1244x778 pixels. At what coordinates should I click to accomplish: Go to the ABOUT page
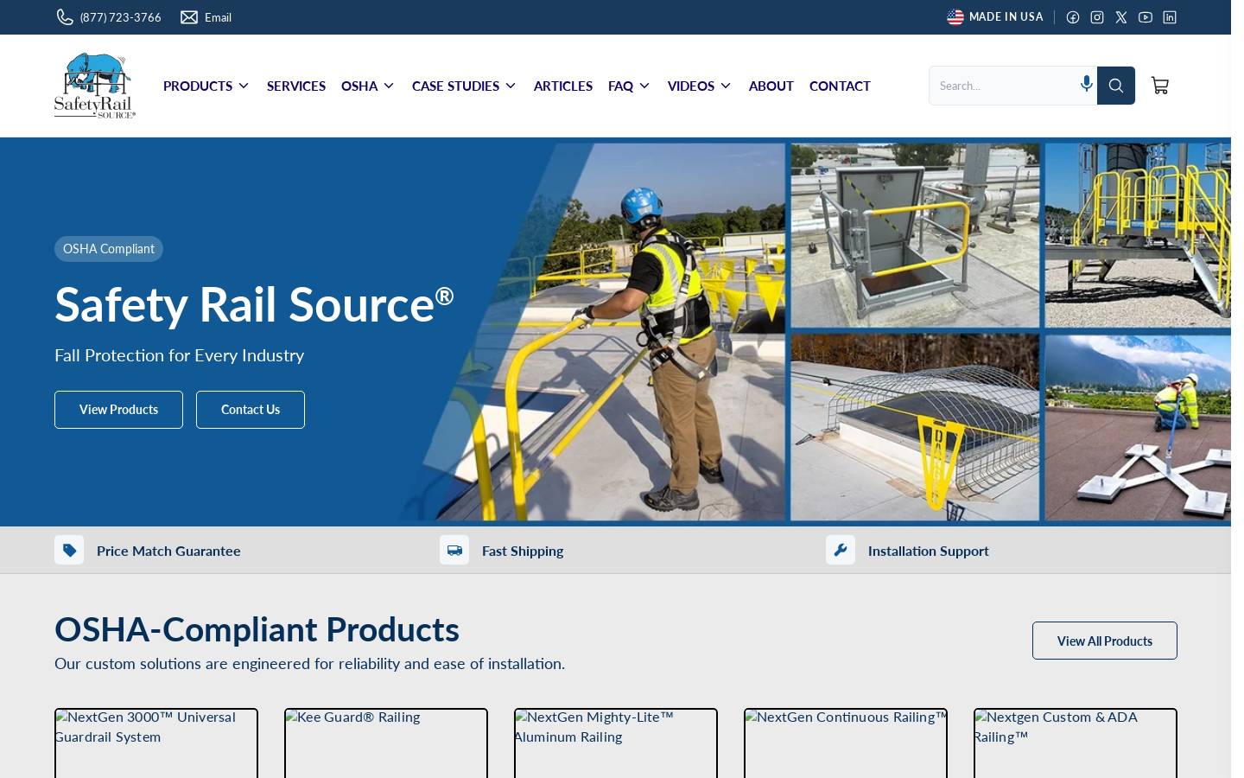tap(771, 86)
